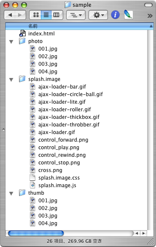
Task: Switch to icon view mode
Action: (x=35, y=15)
